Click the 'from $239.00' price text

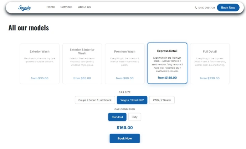pos(210,78)
